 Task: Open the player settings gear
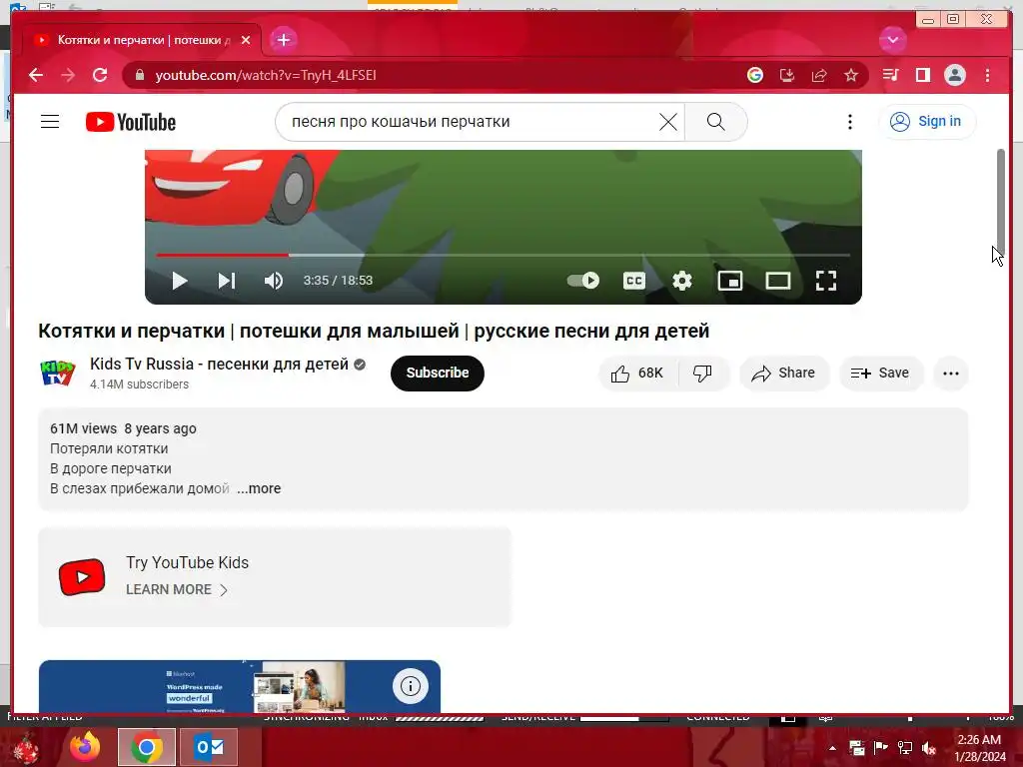pos(681,281)
